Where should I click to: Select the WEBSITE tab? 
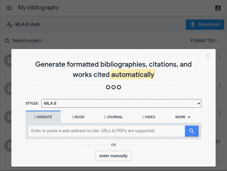point(43,117)
